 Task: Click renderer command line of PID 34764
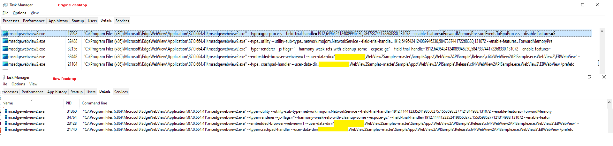point(316,117)
